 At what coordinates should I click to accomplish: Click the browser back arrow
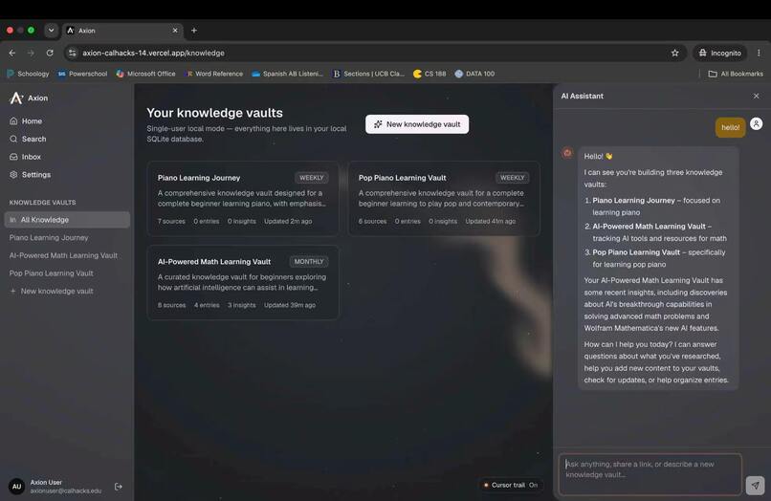coord(12,53)
